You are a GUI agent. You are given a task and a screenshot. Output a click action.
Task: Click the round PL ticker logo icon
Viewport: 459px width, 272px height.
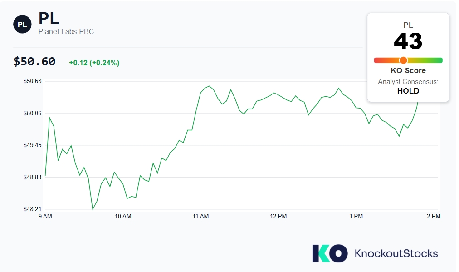[x=22, y=25]
